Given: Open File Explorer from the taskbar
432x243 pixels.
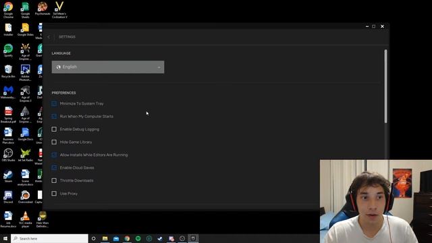Looking at the screenshot, I should (105, 238).
